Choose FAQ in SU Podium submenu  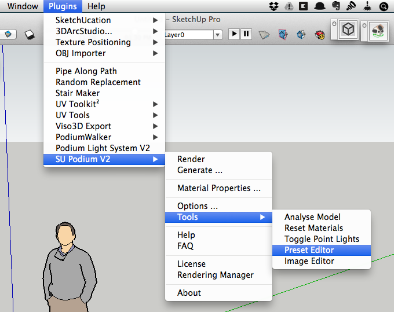218,246
